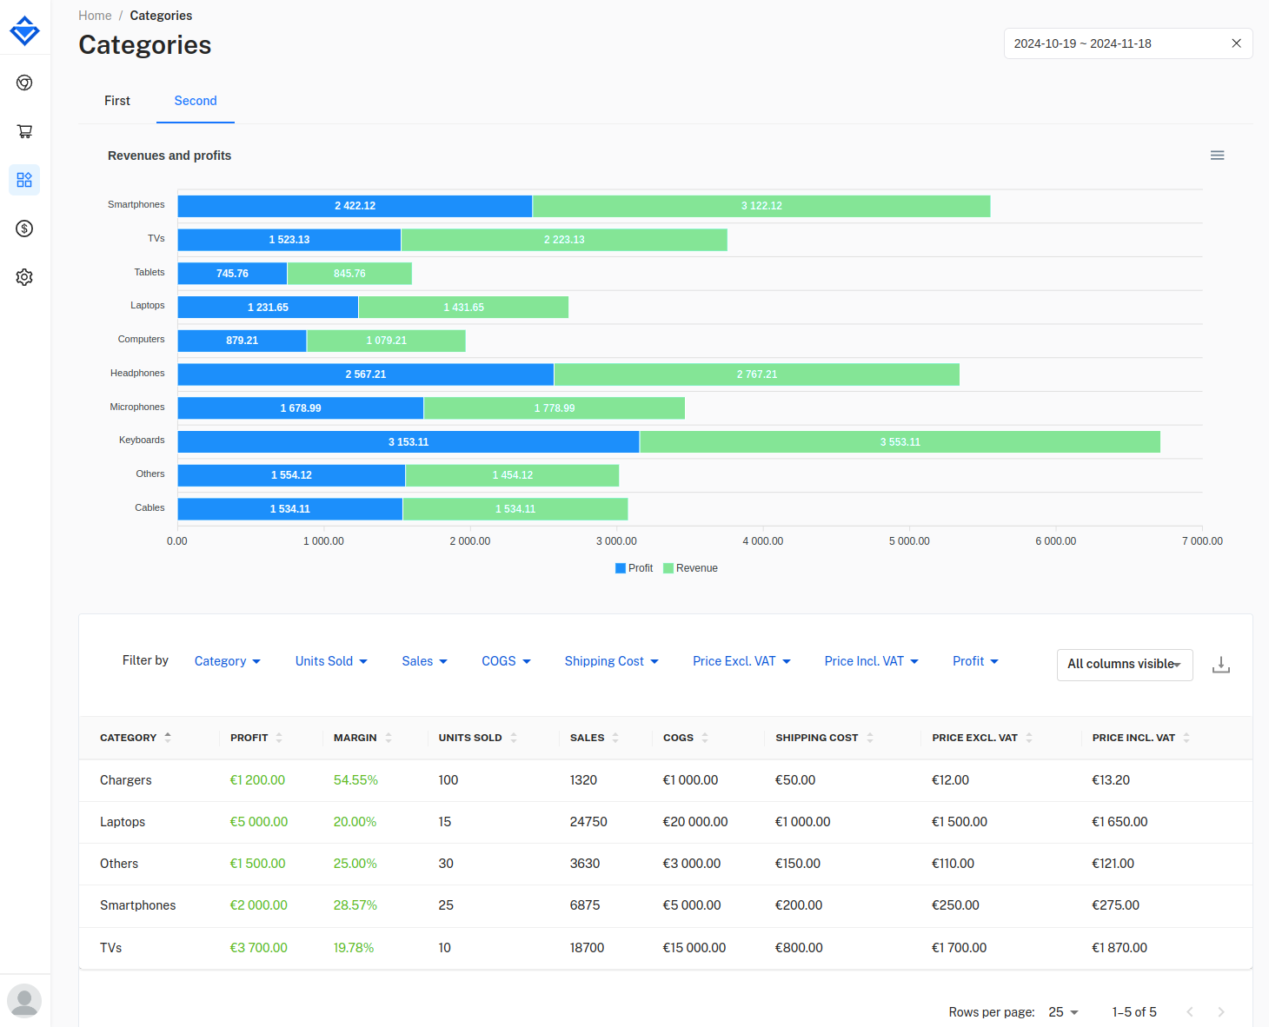This screenshot has width=1269, height=1027.
Task: Toggle the Profit series in chart legend
Action: point(634,568)
